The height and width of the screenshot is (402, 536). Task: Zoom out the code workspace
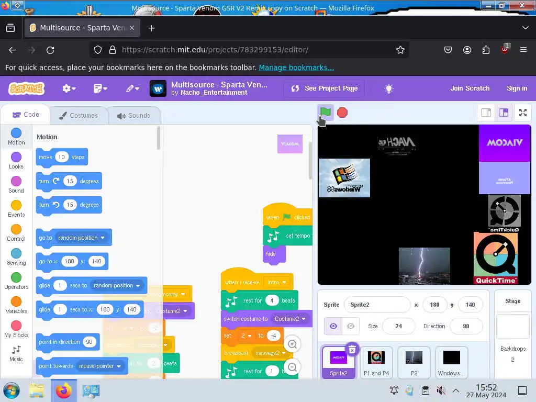(x=292, y=367)
